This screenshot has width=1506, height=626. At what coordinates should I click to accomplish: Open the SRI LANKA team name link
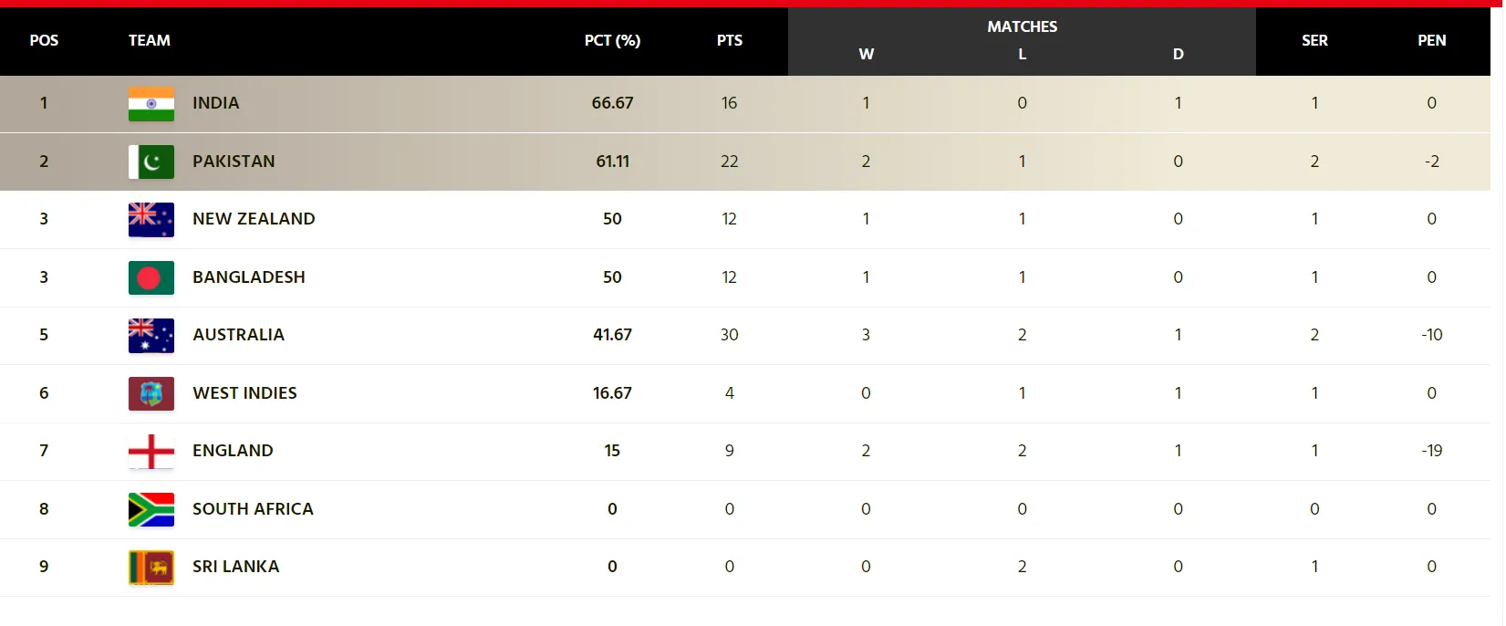[235, 567]
